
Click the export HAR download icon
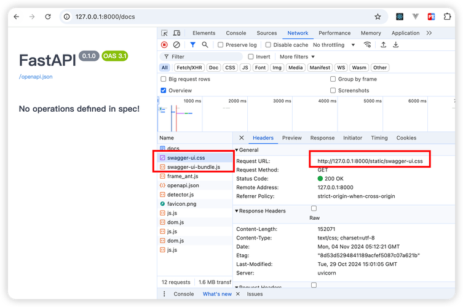396,45
